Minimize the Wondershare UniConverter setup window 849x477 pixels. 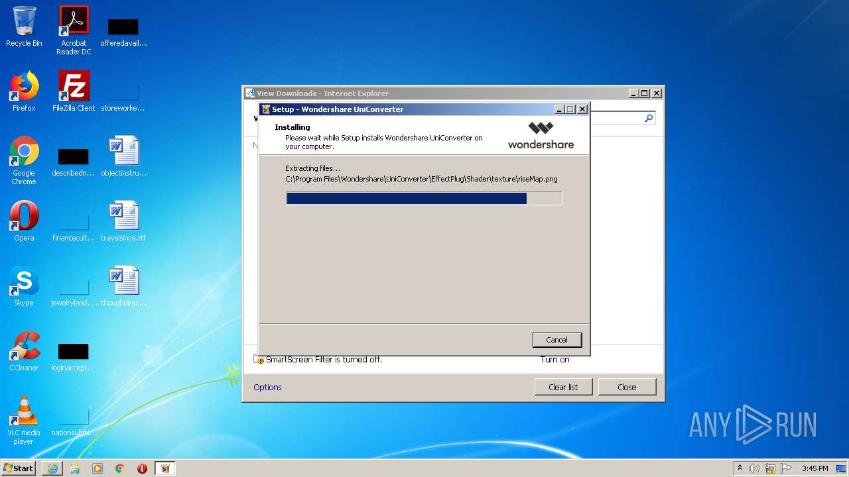559,109
